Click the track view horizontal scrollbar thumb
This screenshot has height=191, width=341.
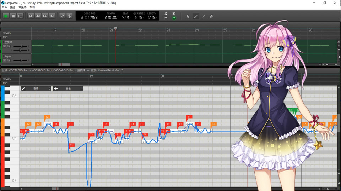[x=64, y=64]
